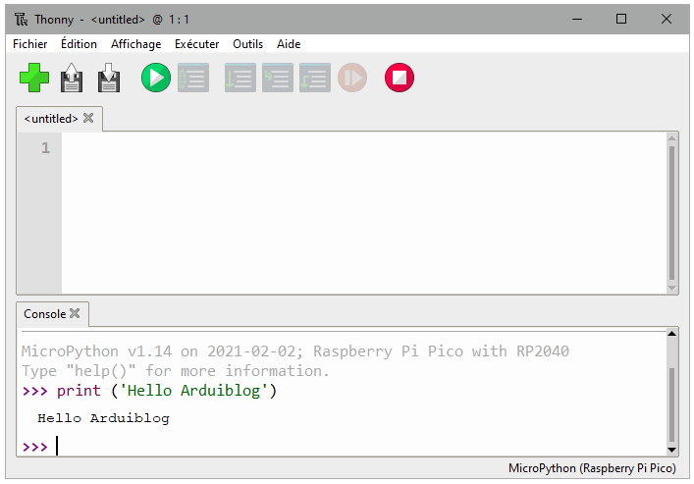Click the editor scrollbar up arrow
This screenshot has width=694, height=484.
point(671,138)
